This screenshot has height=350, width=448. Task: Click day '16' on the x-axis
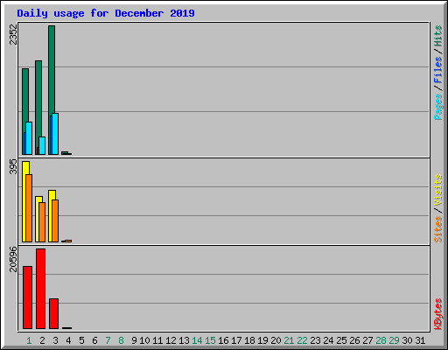click(223, 340)
